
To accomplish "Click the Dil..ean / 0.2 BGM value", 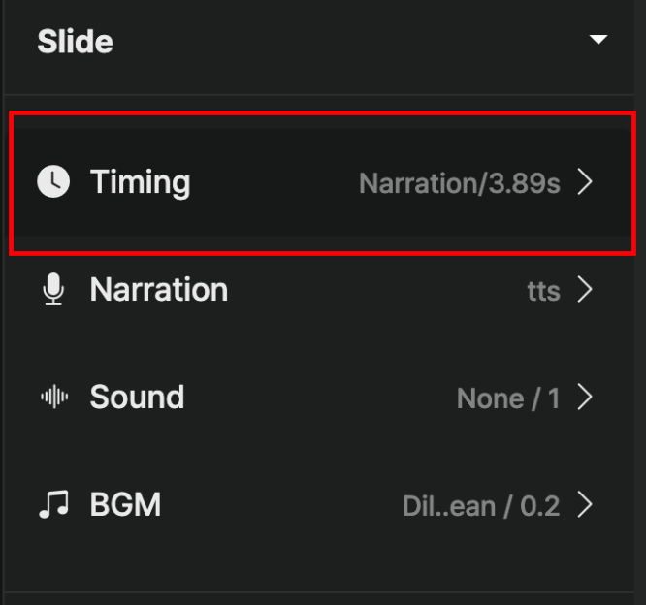I will click(x=481, y=506).
